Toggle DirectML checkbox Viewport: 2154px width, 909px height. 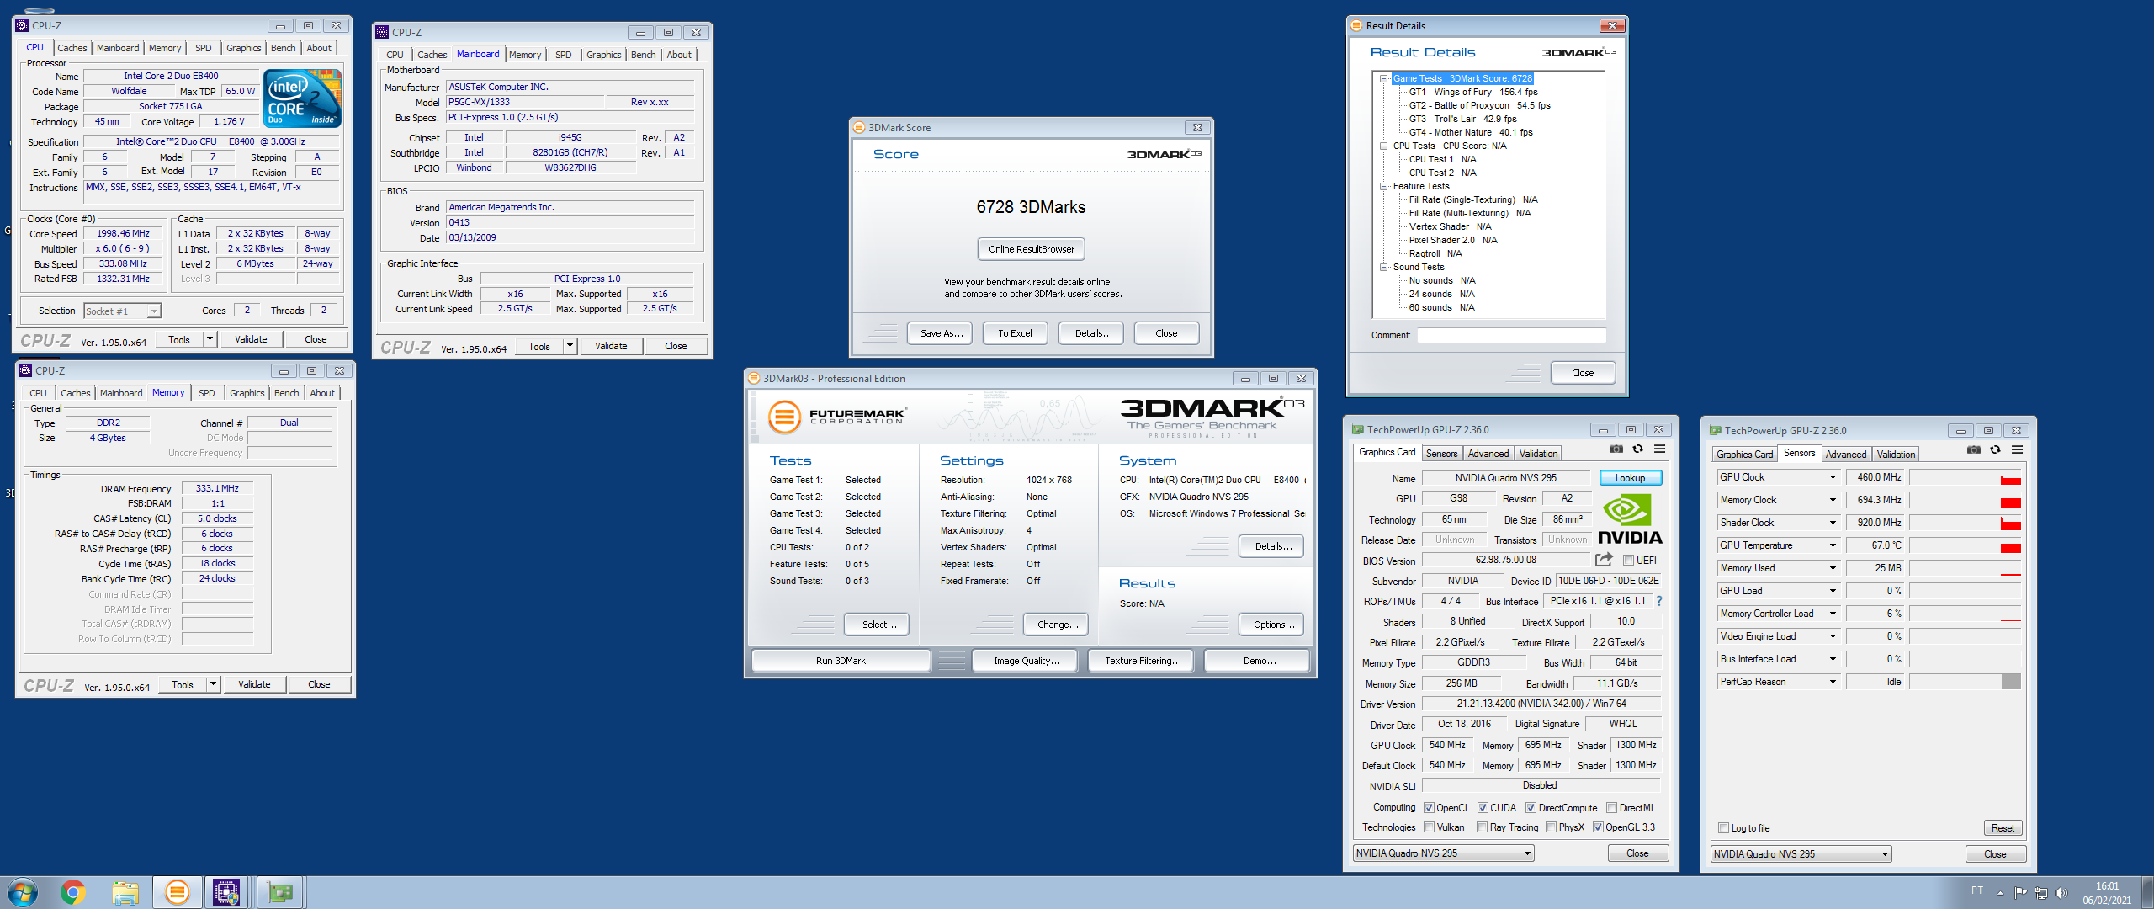point(1611,808)
